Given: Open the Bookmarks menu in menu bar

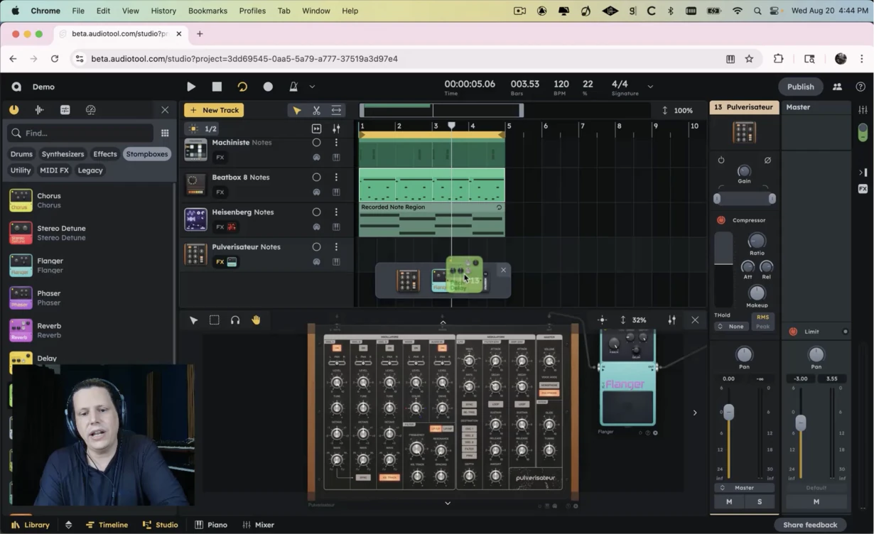Looking at the screenshot, I should point(207,11).
